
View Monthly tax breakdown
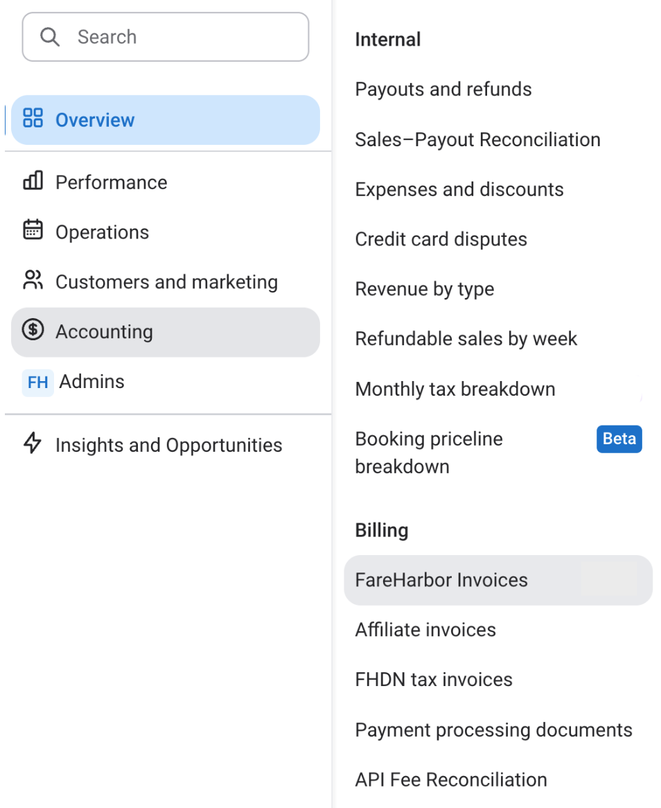455,389
